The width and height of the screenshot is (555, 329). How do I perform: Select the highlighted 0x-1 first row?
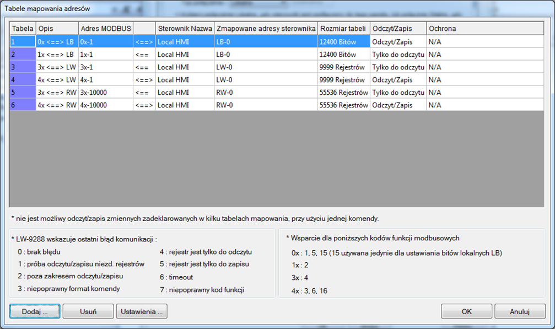tap(277, 42)
